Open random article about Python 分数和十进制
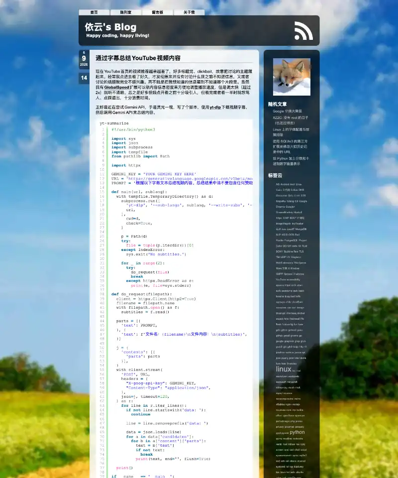 tap(291, 161)
